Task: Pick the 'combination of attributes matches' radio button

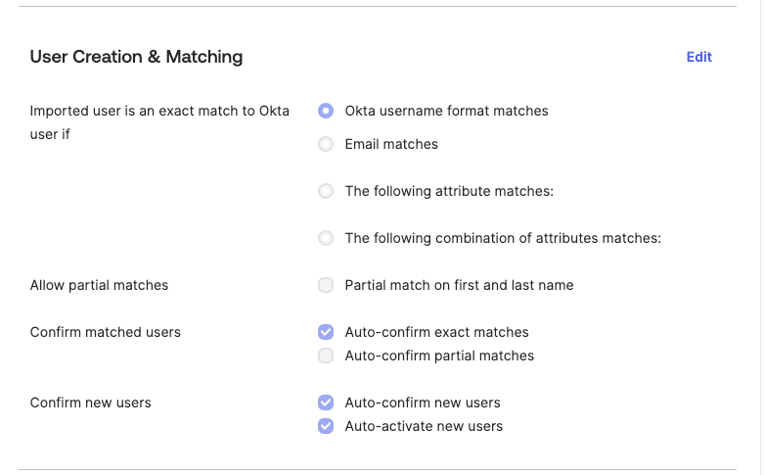Action: tap(326, 238)
